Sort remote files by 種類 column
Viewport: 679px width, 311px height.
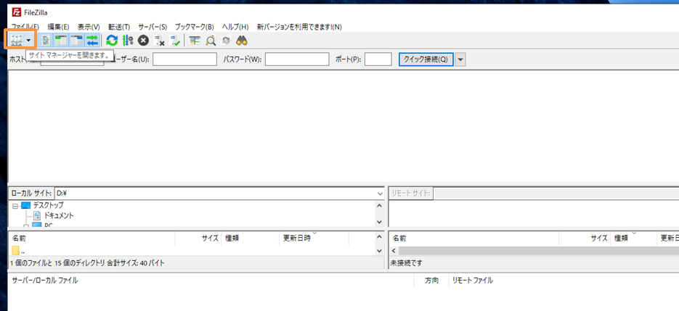click(x=633, y=239)
